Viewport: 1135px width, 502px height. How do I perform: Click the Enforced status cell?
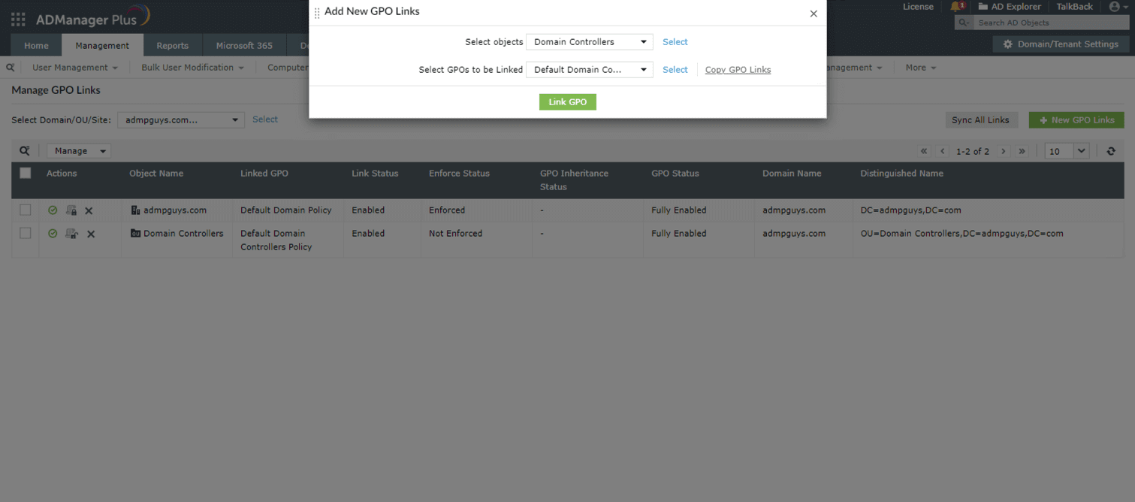click(447, 210)
